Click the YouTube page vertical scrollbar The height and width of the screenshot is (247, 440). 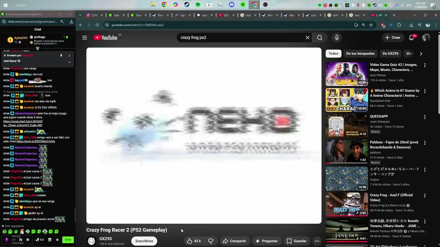pos(438,74)
